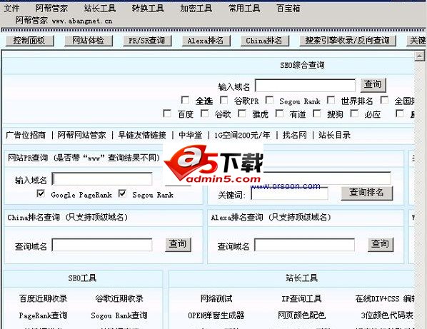427x329 pixels.
Task: Click the 控制面板 toolbar button
Action: point(29,41)
